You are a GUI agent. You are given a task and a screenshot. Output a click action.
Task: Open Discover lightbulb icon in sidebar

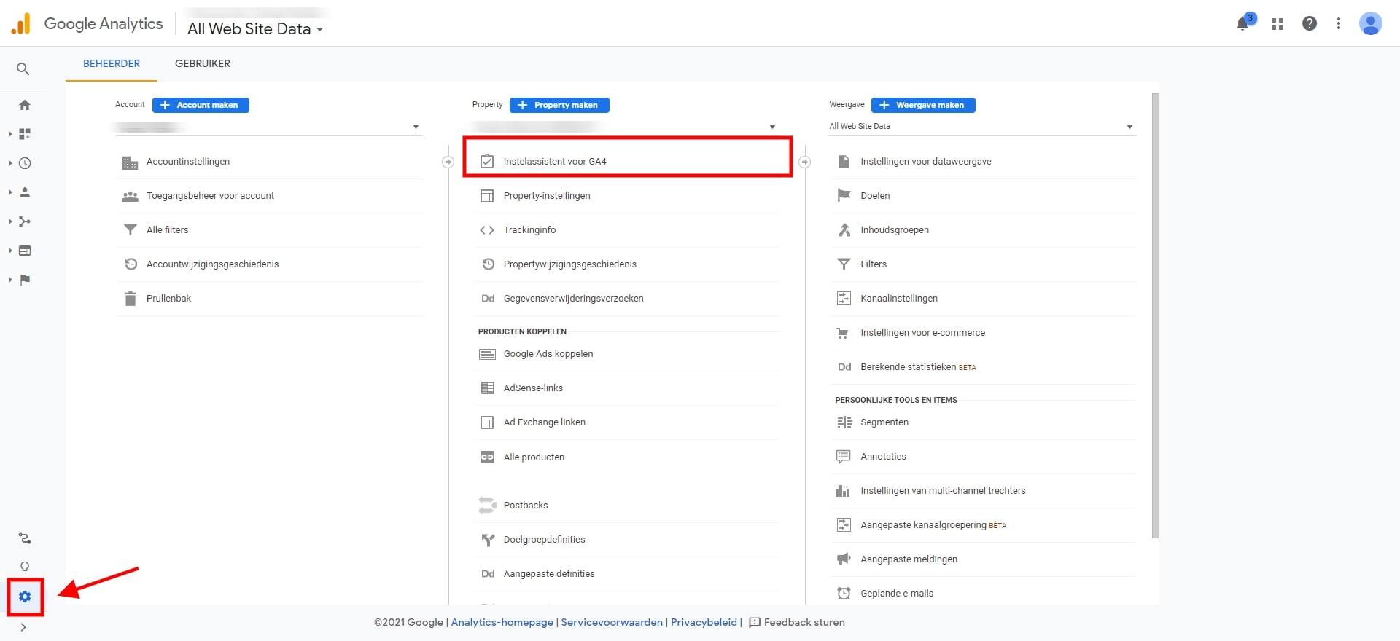25,567
